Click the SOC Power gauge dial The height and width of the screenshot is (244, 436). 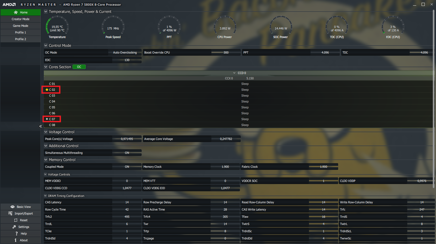(x=281, y=26)
